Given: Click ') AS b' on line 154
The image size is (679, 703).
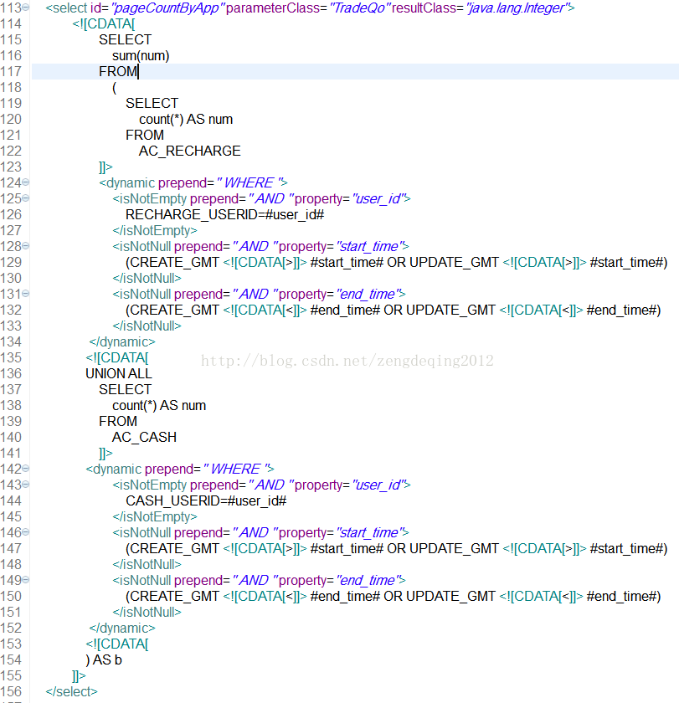Looking at the screenshot, I should point(104,660).
